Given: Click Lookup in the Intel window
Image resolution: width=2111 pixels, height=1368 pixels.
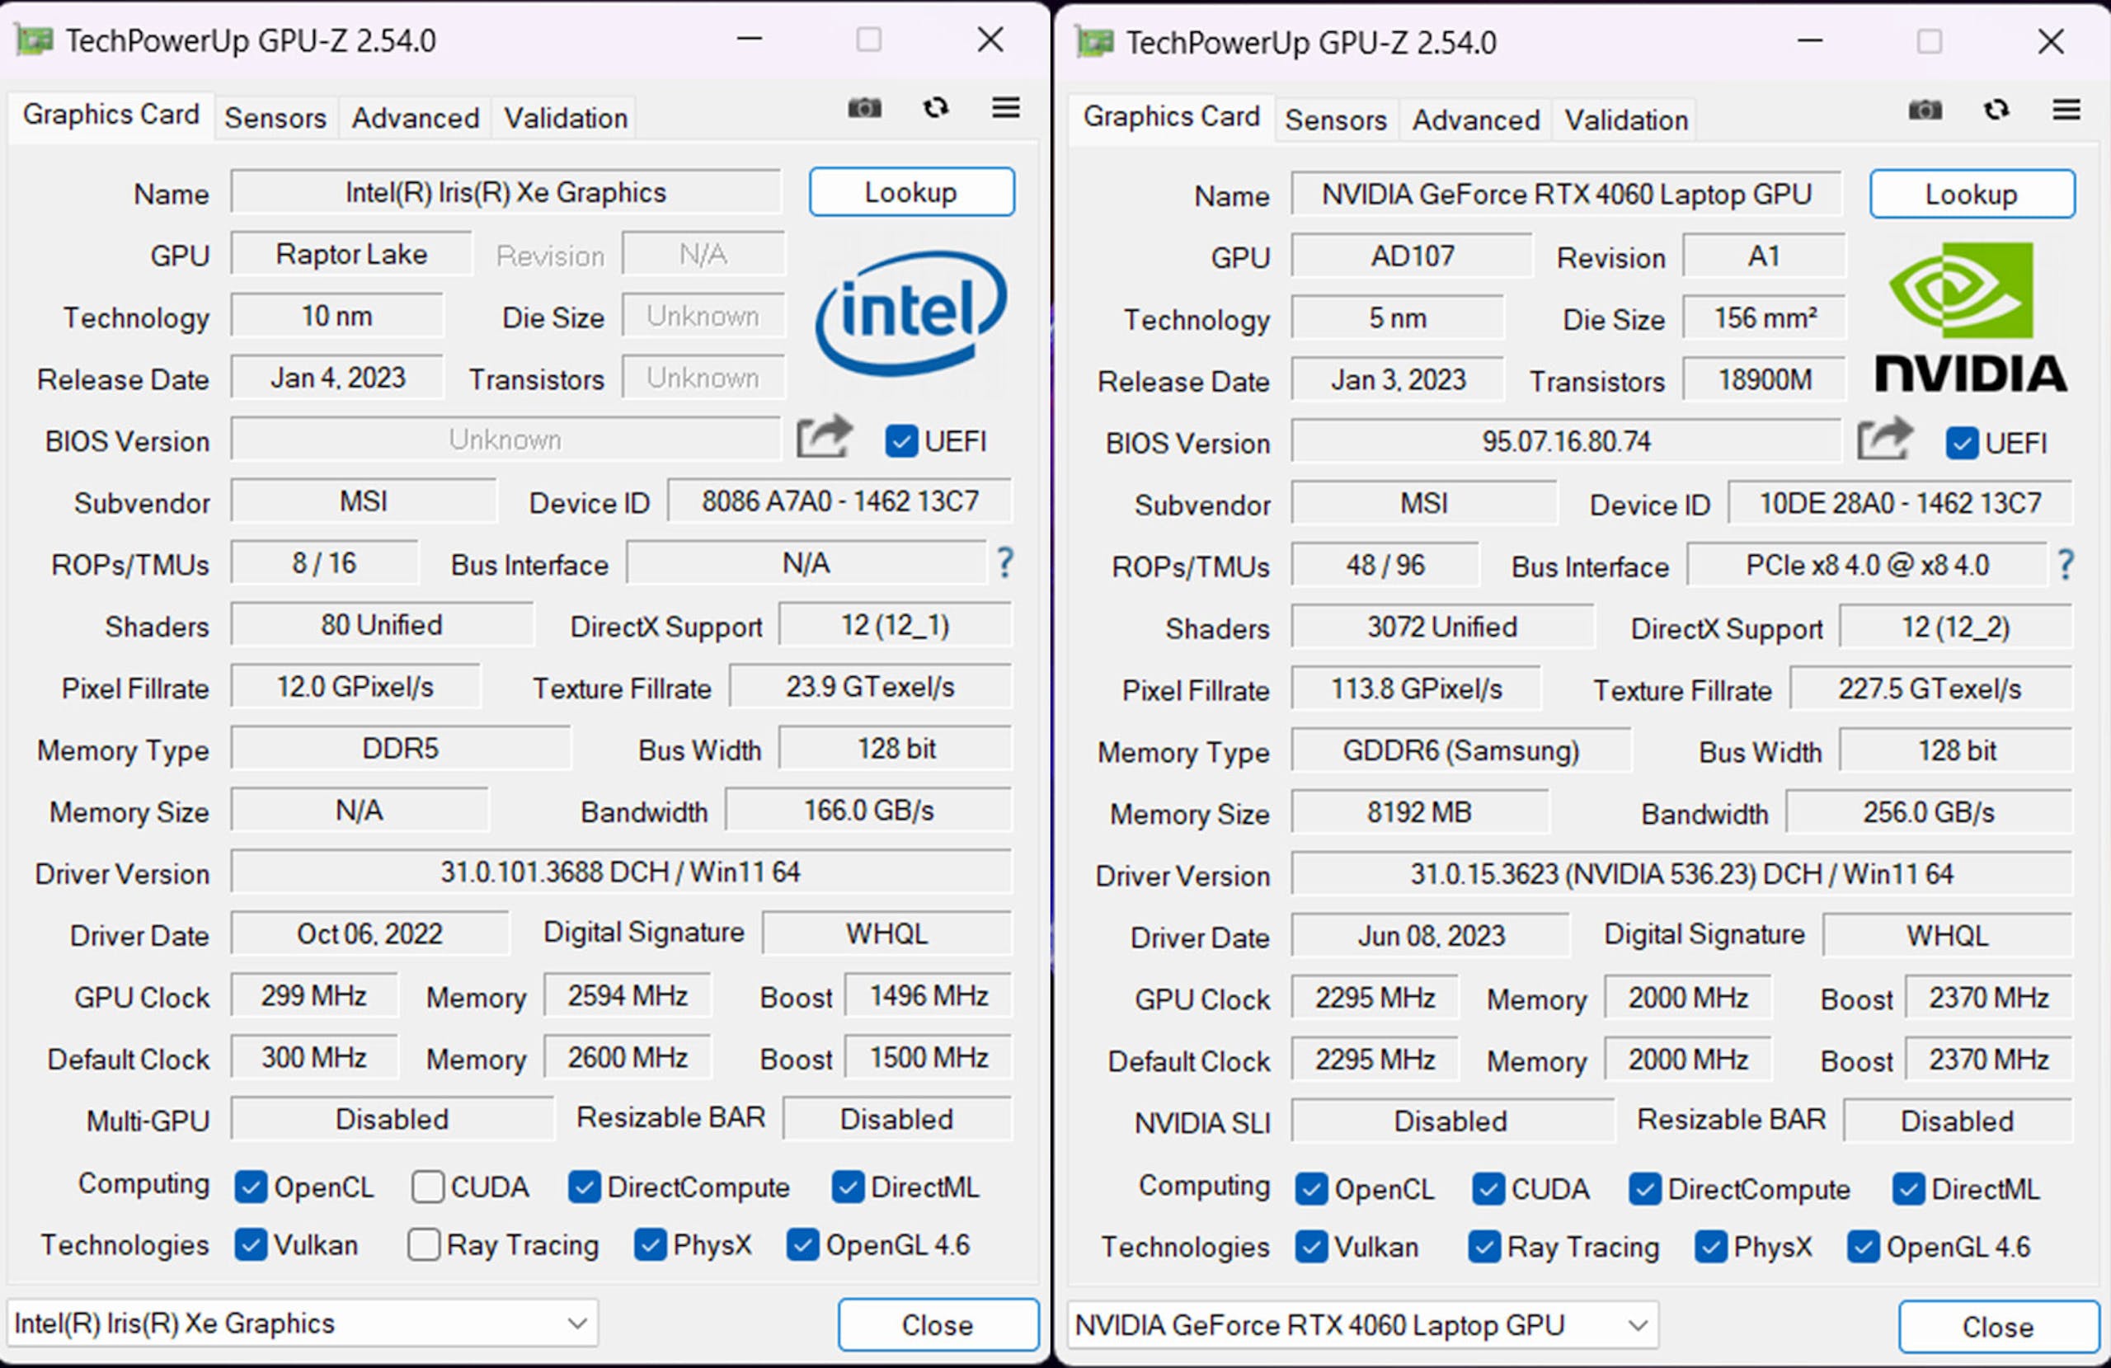Looking at the screenshot, I should 912,191.
